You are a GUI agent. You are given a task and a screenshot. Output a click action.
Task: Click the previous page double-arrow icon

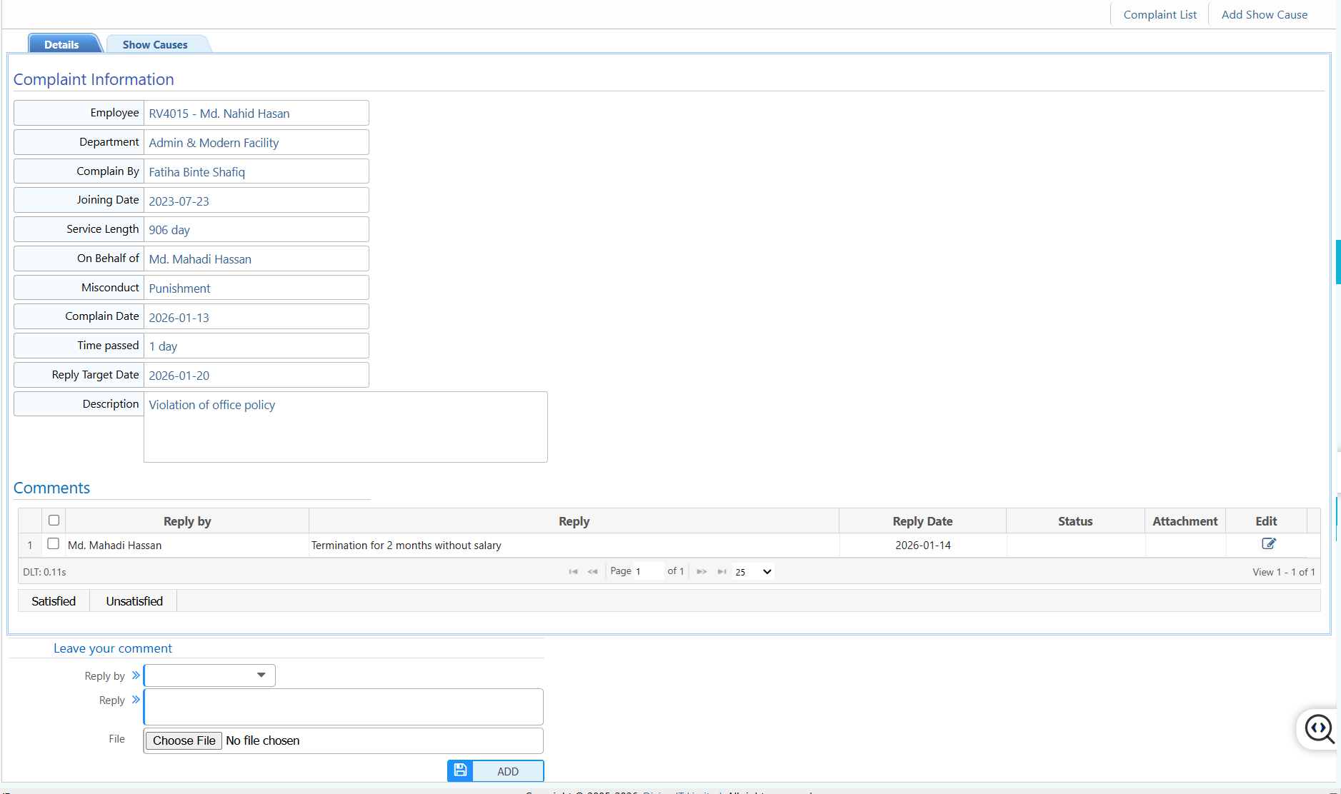(593, 571)
